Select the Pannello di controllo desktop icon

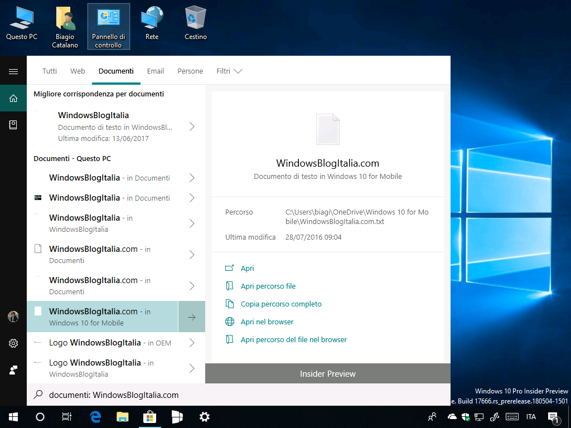(109, 27)
